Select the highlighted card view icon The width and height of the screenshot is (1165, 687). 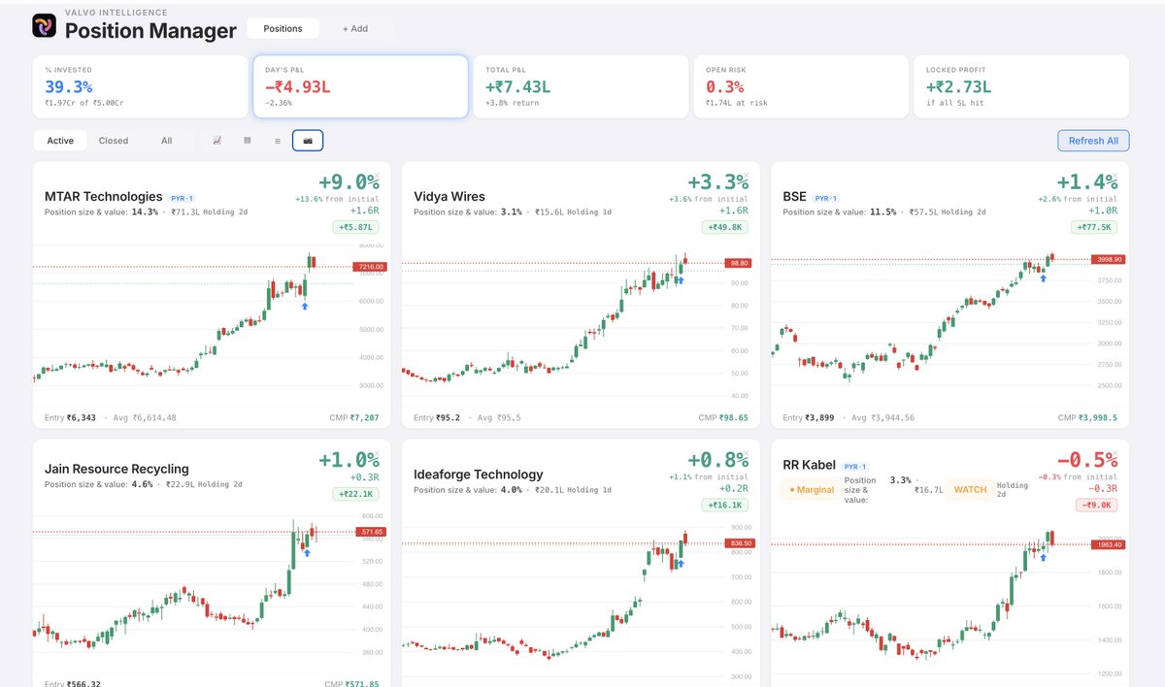click(x=308, y=141)
